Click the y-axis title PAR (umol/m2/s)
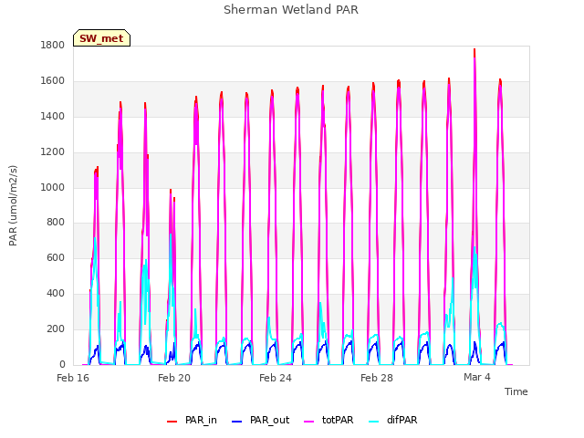This screenshot has height=438, width=584. coord(13,205)
